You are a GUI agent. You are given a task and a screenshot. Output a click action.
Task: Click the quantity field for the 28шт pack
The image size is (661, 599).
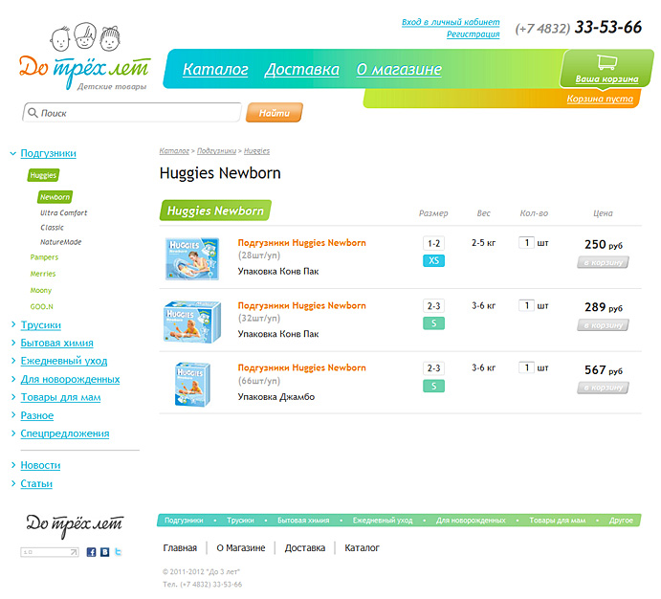click(x=526, y=243)
